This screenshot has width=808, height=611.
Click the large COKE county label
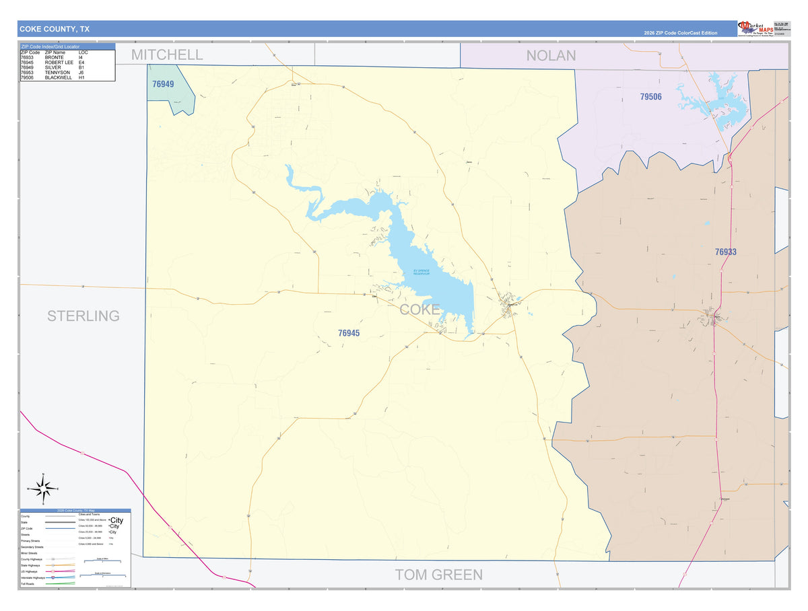(x=420, y=310)
